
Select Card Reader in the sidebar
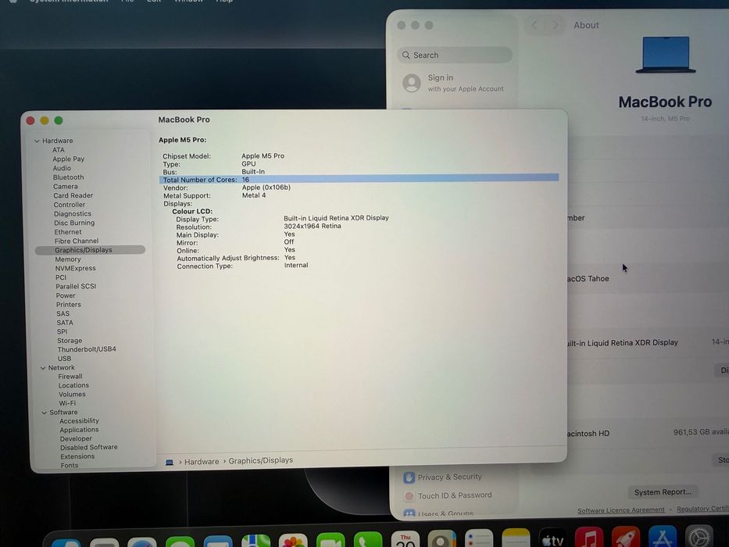click(x=73, y=195)
